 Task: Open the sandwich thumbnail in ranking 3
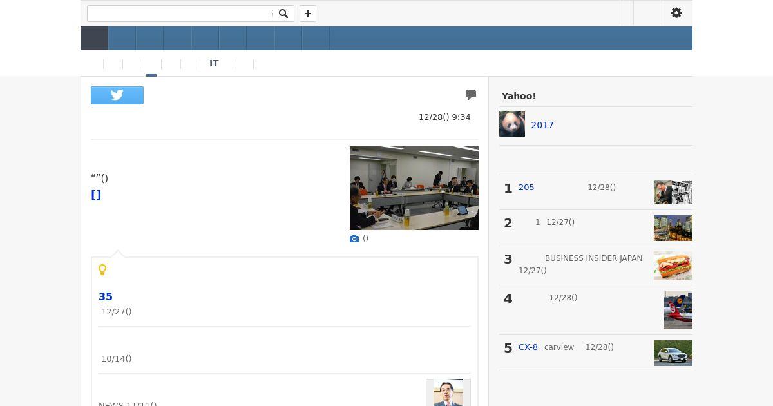click(673, 266)
